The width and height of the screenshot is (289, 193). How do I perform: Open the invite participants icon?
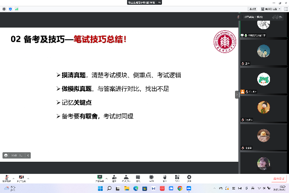coord(114,178)
